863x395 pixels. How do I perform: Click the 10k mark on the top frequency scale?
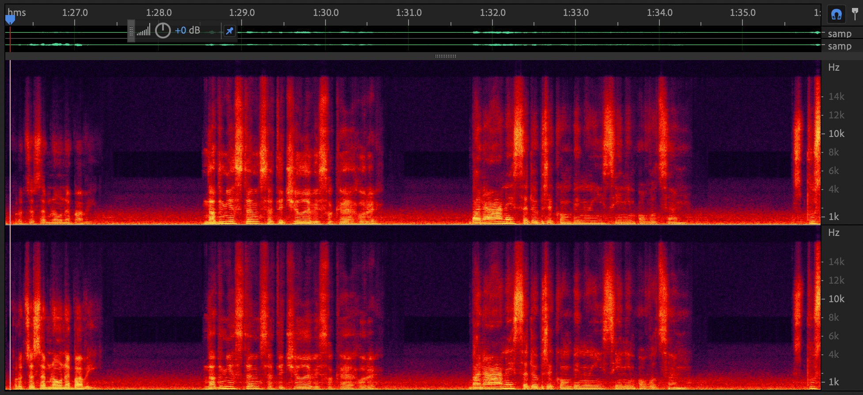(x=836, y=134)
